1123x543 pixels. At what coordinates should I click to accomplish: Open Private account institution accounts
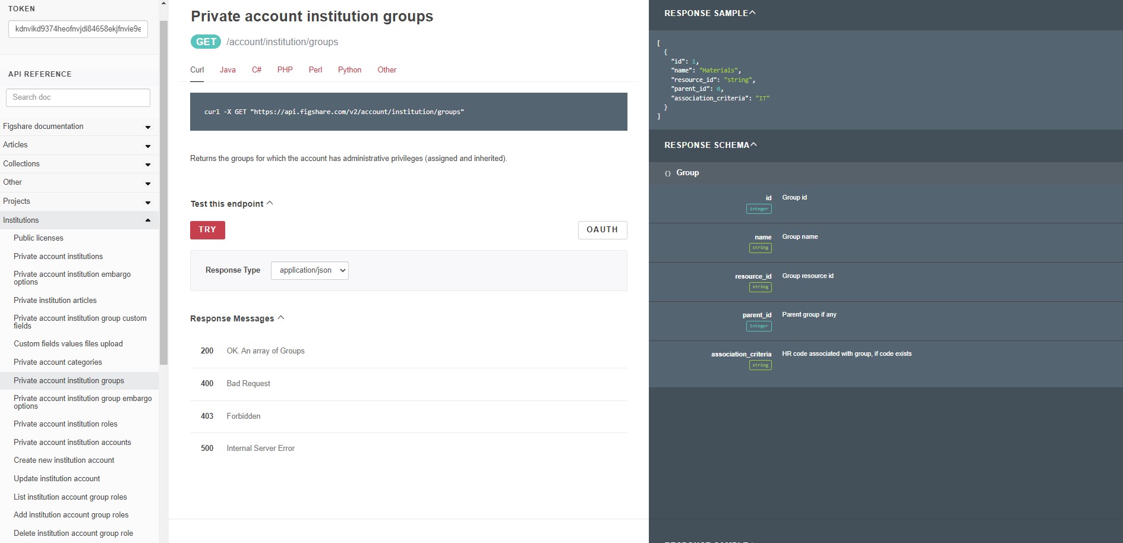click(x=72, y=443)
